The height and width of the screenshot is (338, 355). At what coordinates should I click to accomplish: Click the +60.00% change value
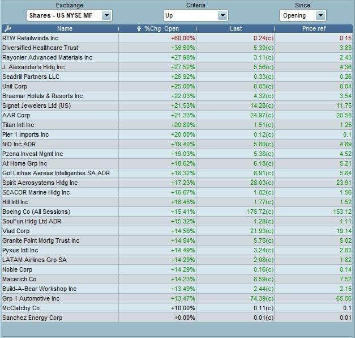pyautogui.click(x=183, y=38)
